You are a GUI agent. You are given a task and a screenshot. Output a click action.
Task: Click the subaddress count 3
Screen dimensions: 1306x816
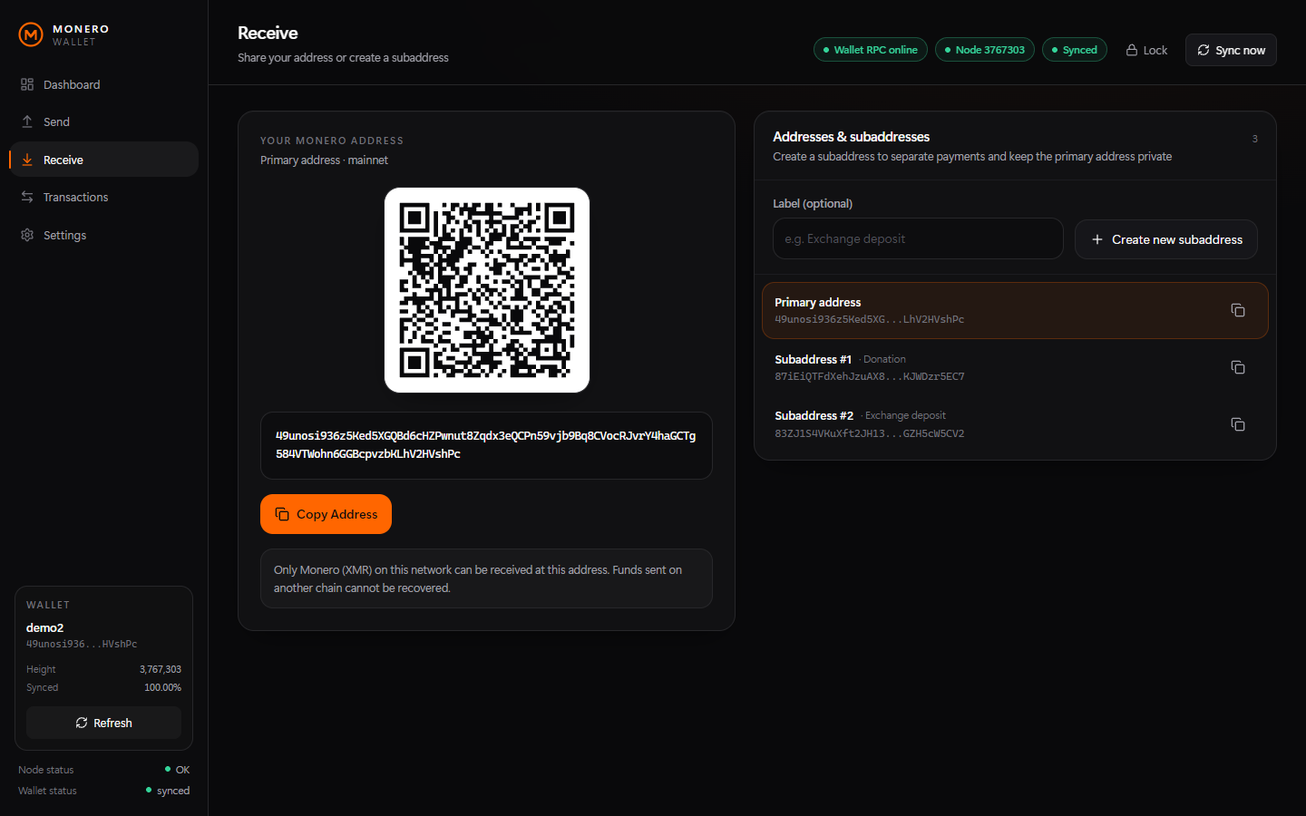(x=1255, y=139)
